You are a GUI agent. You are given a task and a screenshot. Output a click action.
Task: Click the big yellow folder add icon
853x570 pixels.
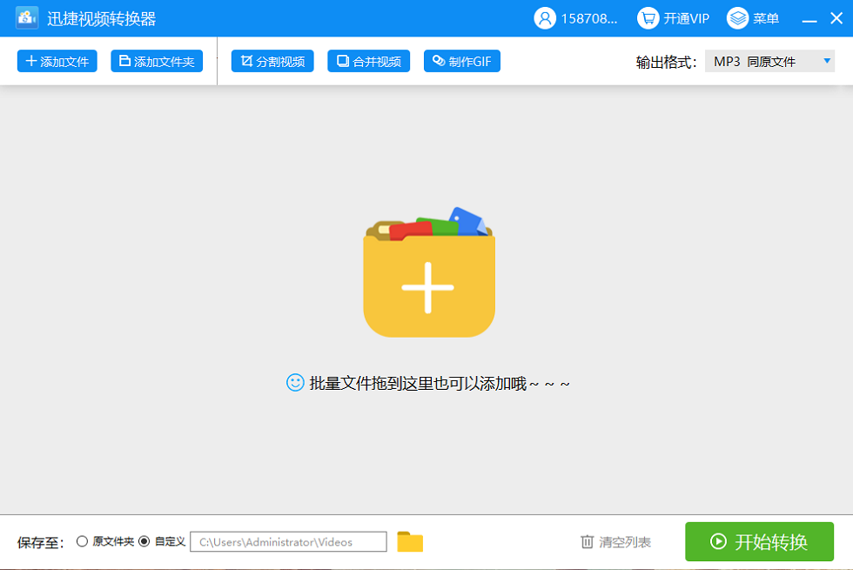pos(429,272)
